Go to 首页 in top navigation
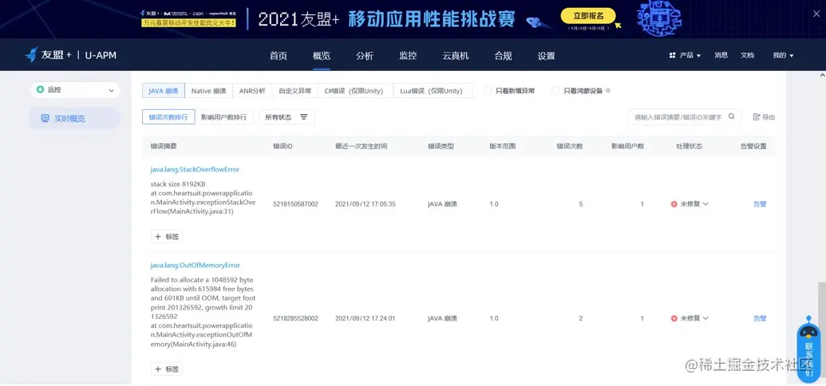 (279, 56)
